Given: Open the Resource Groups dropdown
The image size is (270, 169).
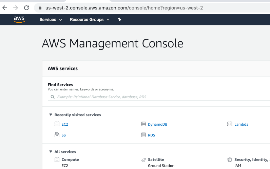Looking at the screenshot, I should [90, 20].
